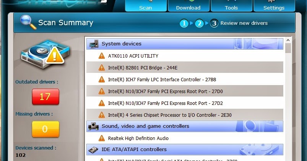The image size is (307, 161).
Task: Select step 3 circle indicator
Action: click(x=214, y=23)
